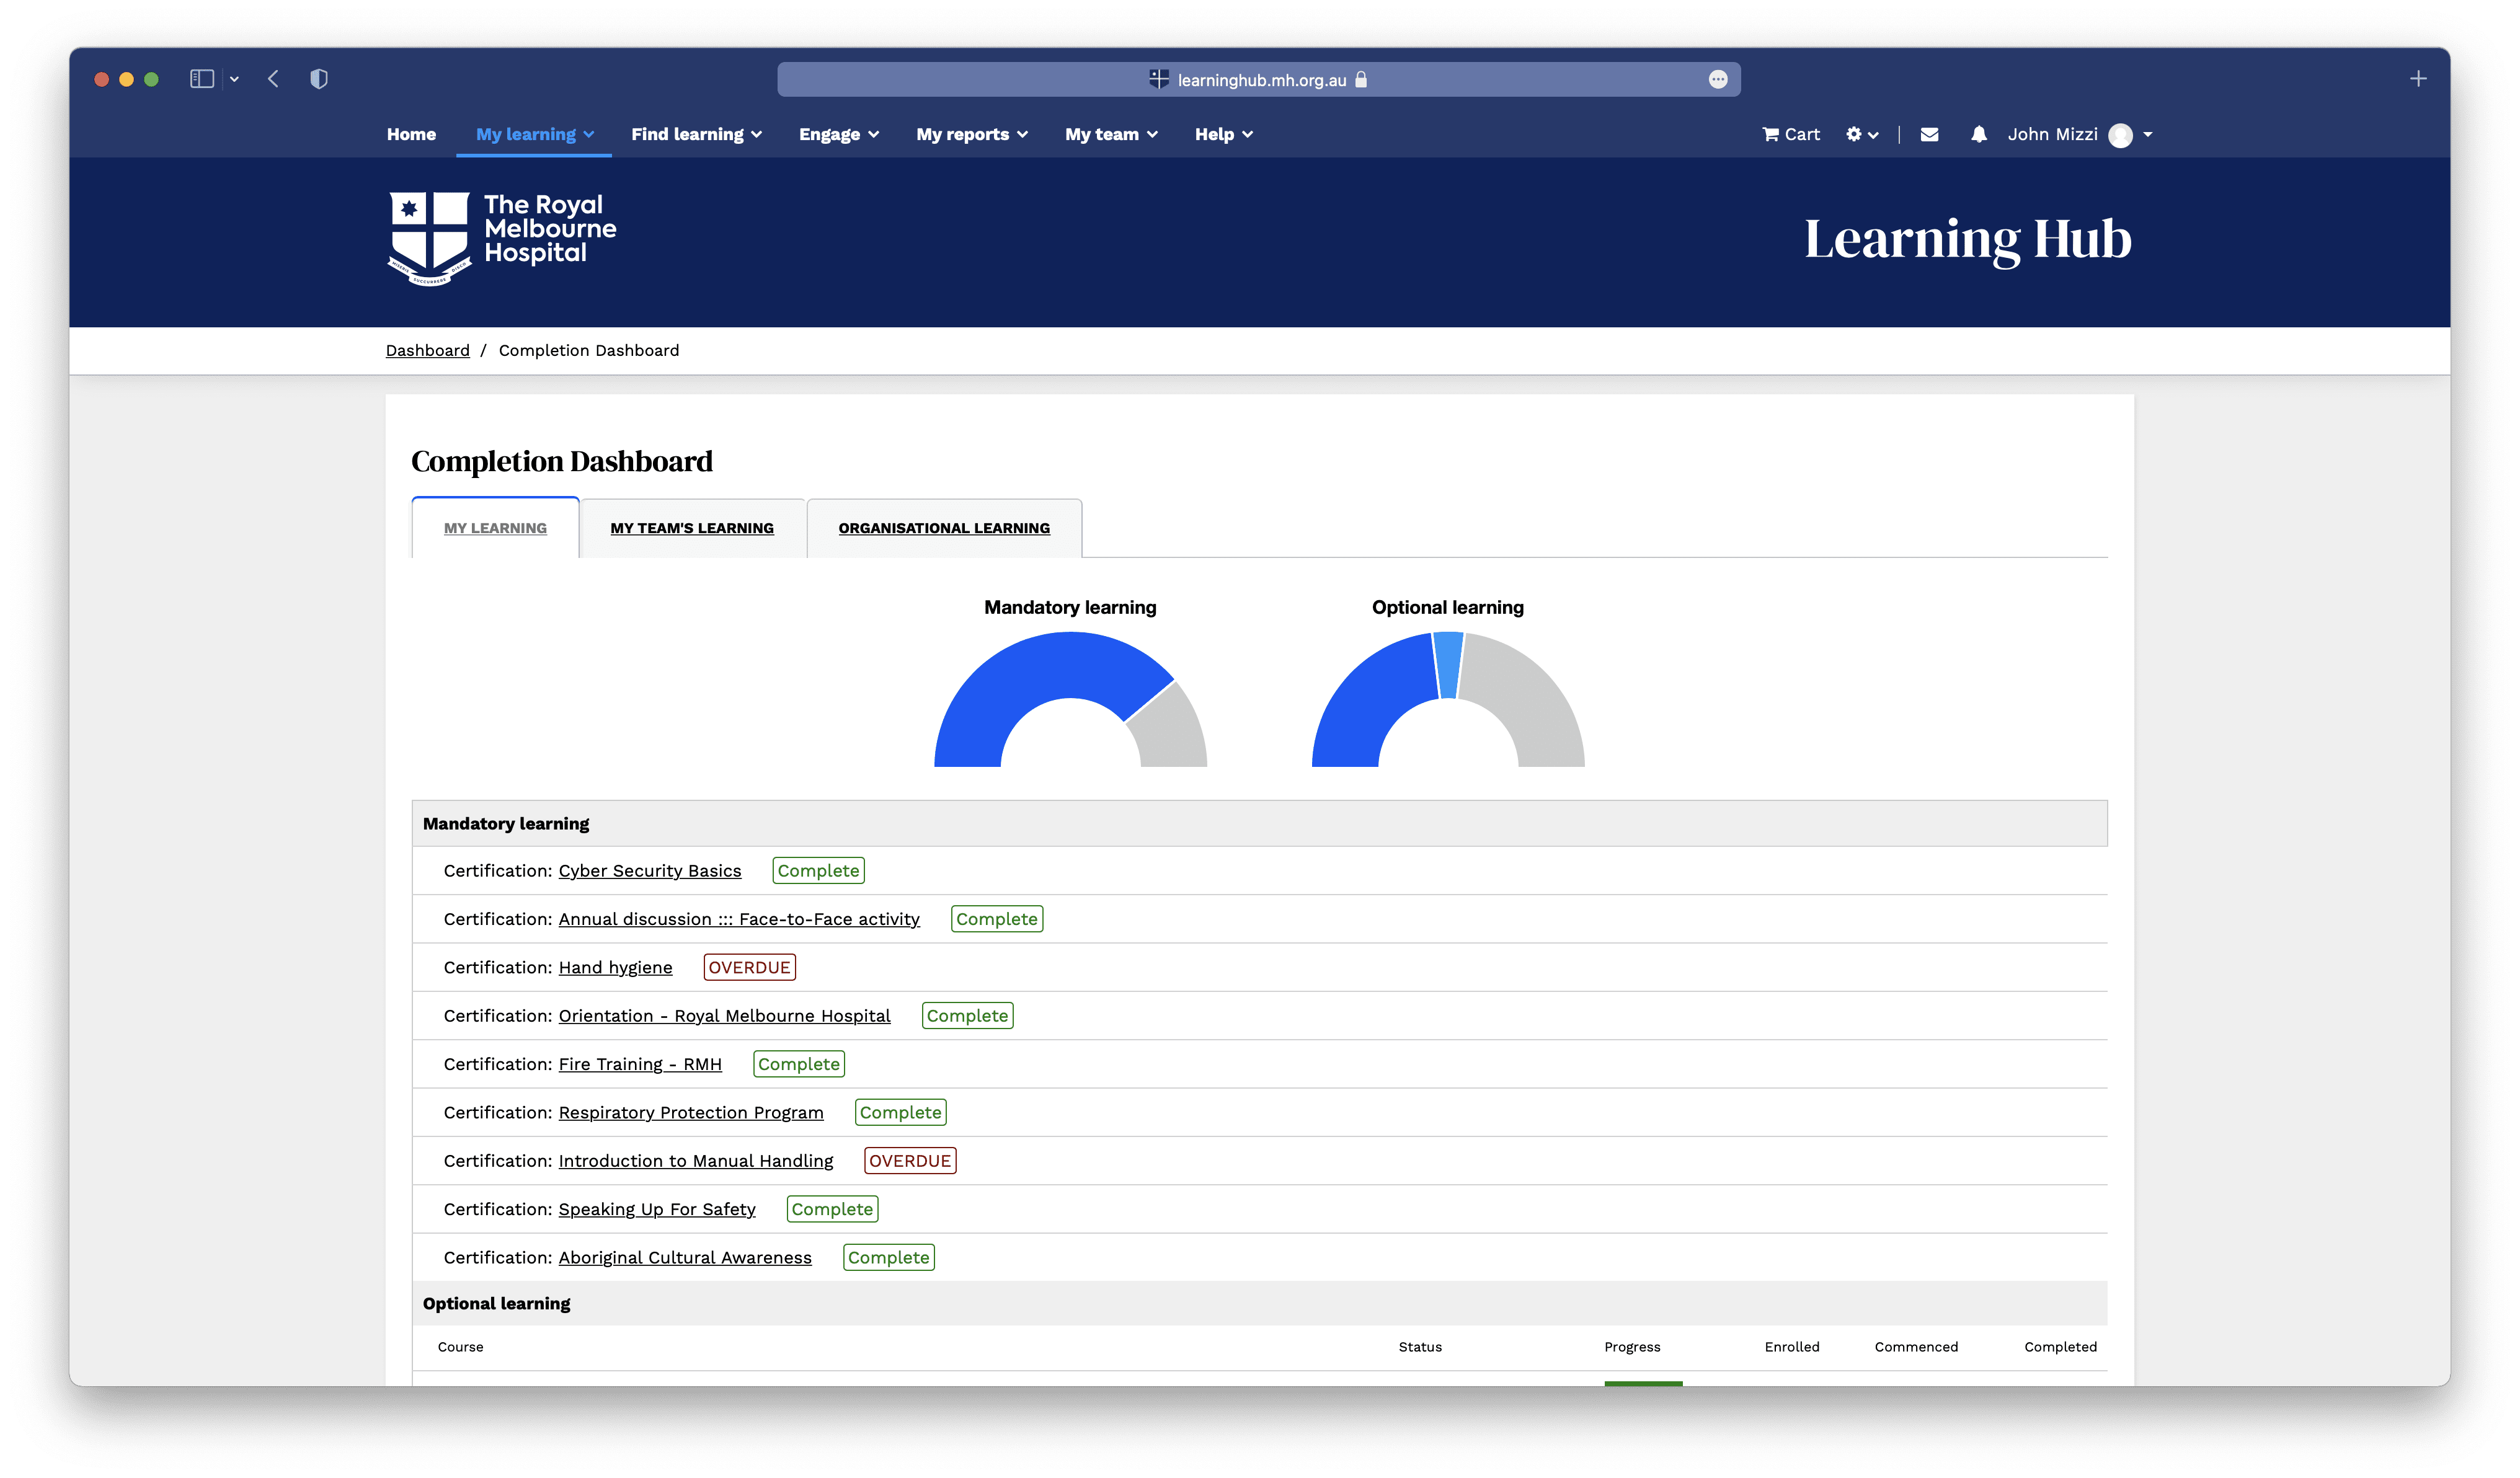Click the Progress column header
This screenshot has height=1478, width=2520.
click(x=1632, y=1347)
